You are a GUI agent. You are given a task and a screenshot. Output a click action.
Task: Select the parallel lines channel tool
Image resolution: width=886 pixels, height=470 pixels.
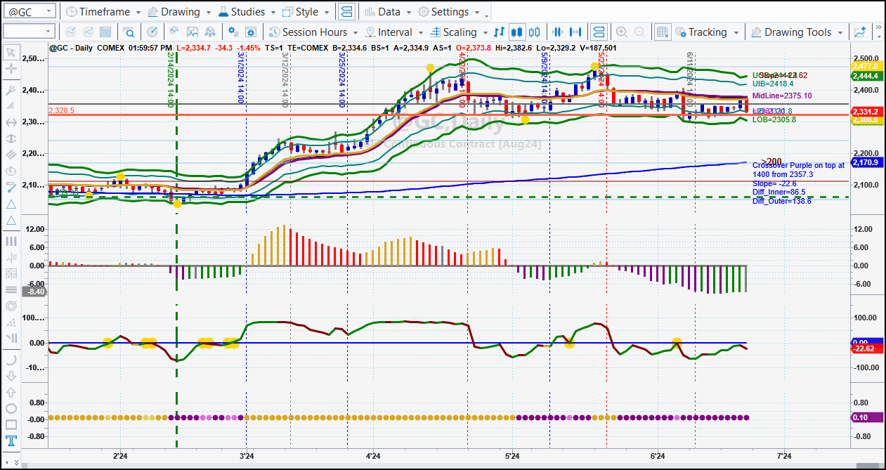click(11, 155)
